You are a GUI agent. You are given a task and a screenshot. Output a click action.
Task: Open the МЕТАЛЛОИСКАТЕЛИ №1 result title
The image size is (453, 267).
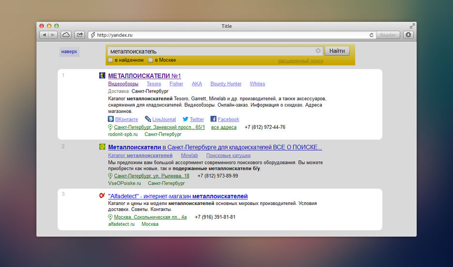pos(144,76)
